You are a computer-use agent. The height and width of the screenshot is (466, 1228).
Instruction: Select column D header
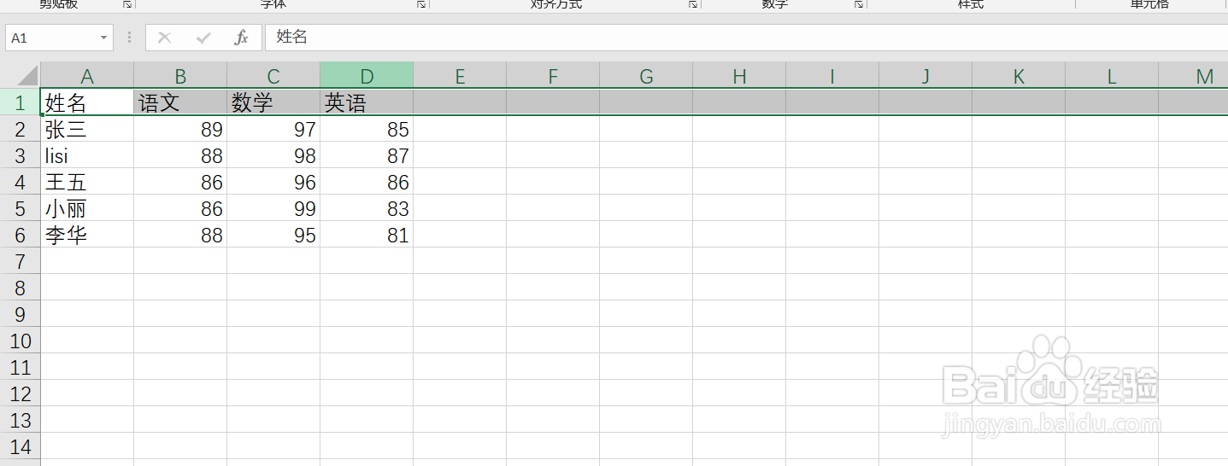[367, 76]
